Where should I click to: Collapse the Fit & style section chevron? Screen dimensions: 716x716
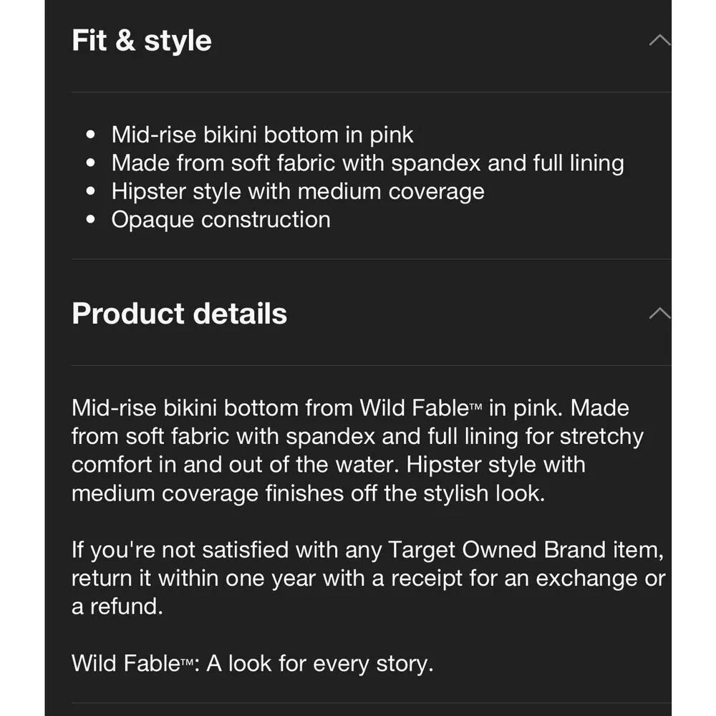pyautogui.click(x=659, y=40)
